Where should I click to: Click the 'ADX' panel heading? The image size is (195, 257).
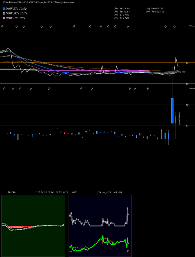(74, 192)
